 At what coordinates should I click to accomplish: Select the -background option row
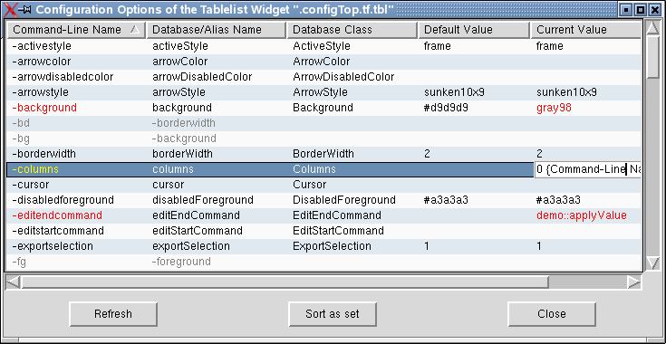click(323, 108)
